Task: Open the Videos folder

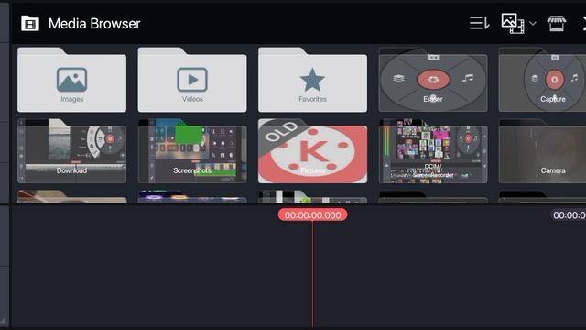Action: (192, 80)
